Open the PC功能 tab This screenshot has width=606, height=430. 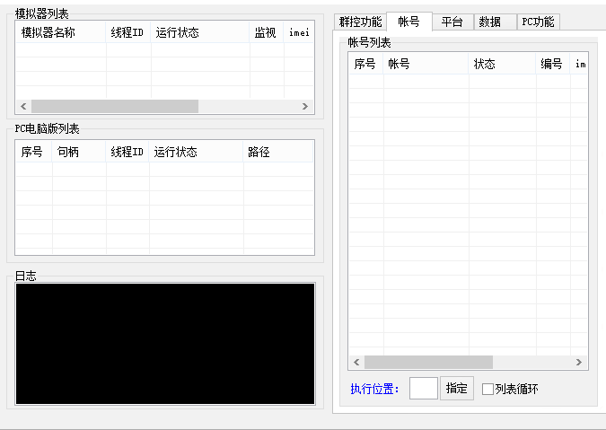point(538,22)
